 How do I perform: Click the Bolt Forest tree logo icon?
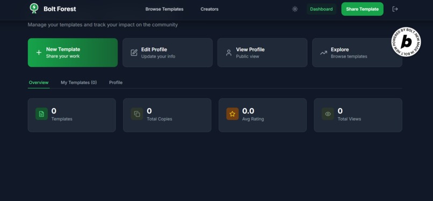point(34,9)
